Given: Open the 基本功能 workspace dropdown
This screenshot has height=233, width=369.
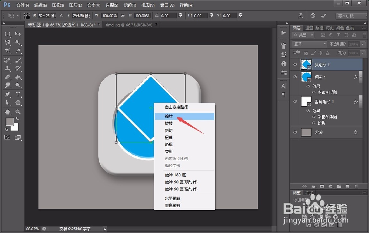Looking at the screenshot, I should click(351, 16).
